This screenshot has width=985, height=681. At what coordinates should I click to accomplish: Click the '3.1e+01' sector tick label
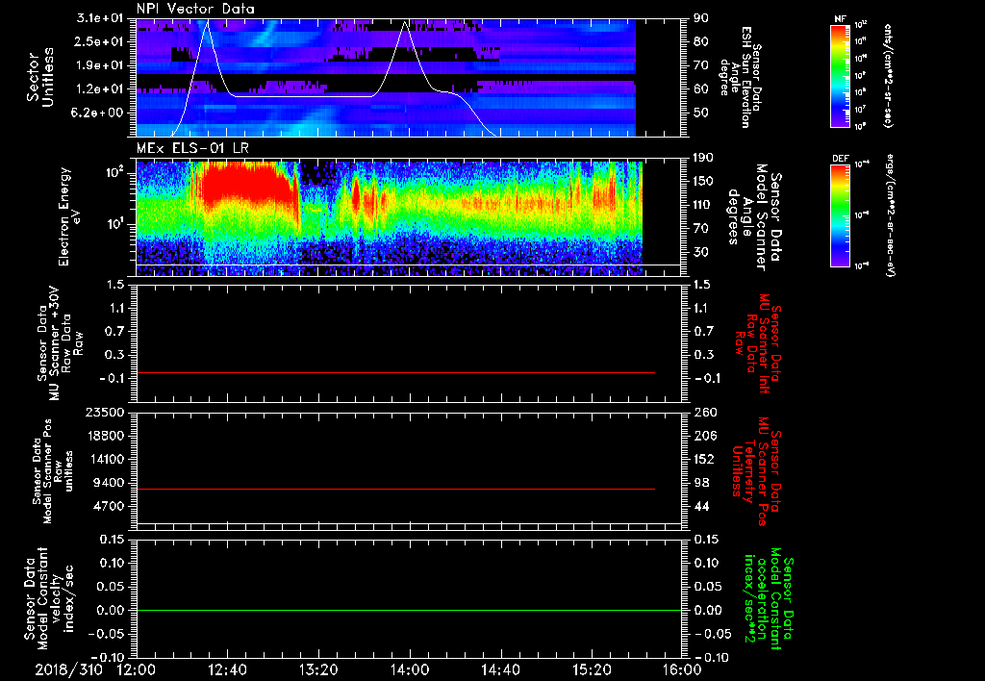coord(102,18)
